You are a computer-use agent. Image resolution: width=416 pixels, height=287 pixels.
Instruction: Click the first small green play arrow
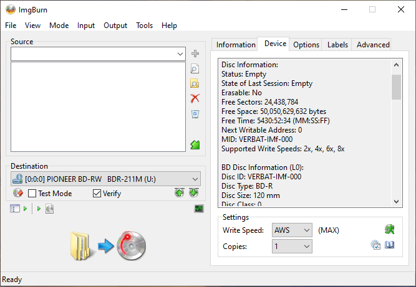(x=25, y=209)
